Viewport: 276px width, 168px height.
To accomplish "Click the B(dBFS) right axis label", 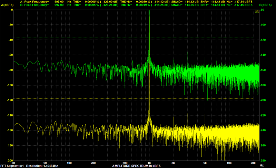I will (265, 5).
